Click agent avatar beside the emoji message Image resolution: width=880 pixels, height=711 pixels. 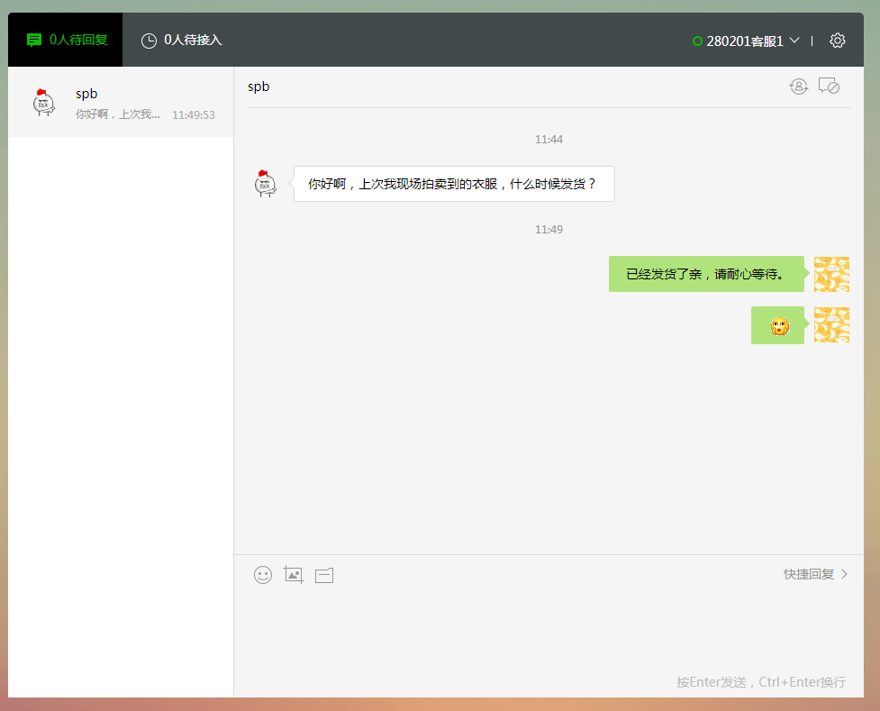(831, 324)
